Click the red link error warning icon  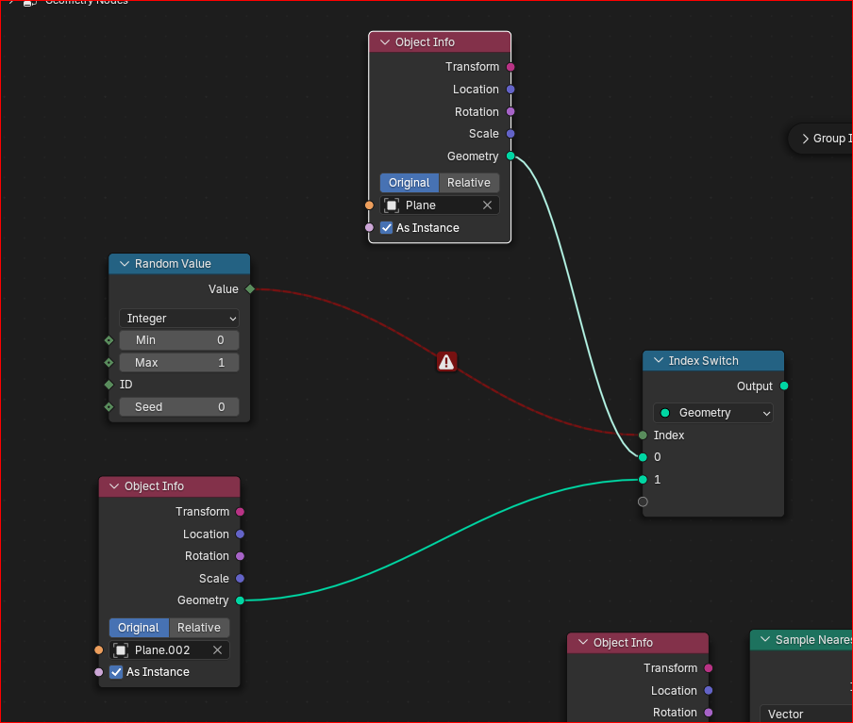pyautogui.click(x=446, y=362)
